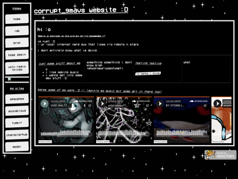The image size is (238, 179).
Task: Open the idk page
Action: (x=17, y=31)
